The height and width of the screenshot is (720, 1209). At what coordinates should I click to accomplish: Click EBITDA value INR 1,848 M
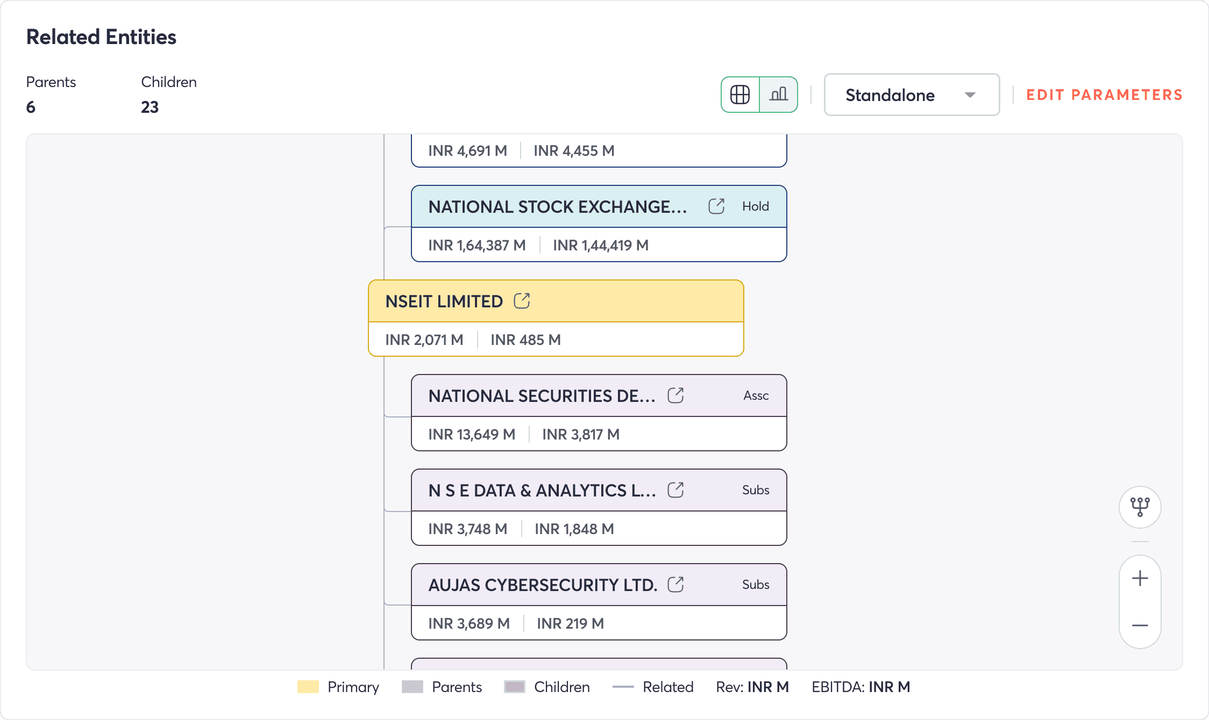click(x=574, y=529)
